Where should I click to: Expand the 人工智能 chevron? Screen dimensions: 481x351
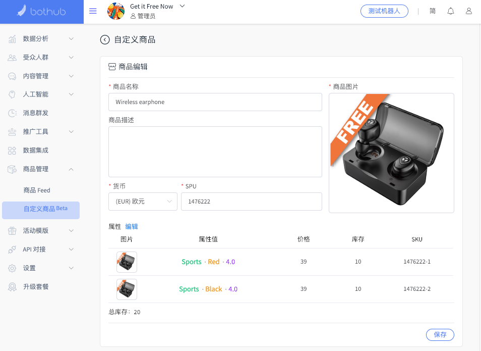(x=71, y=94)
